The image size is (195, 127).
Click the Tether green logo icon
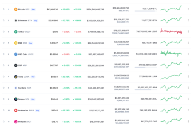[x=16, y=32]
